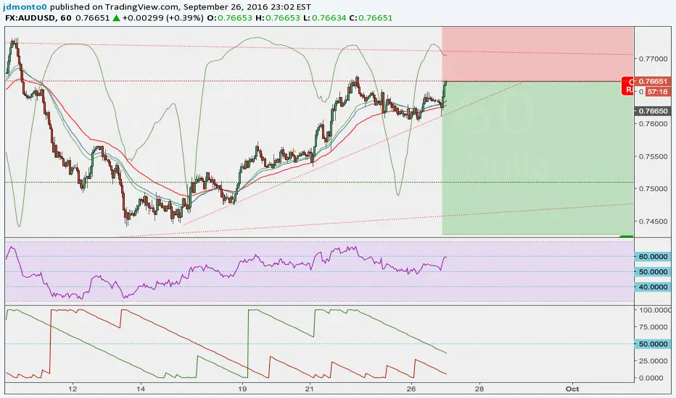The width and height of the screenshot is (676, 398).
Task: Click the 19 date label on time axis
Action: pyautogui.click(x=242, y=389)
